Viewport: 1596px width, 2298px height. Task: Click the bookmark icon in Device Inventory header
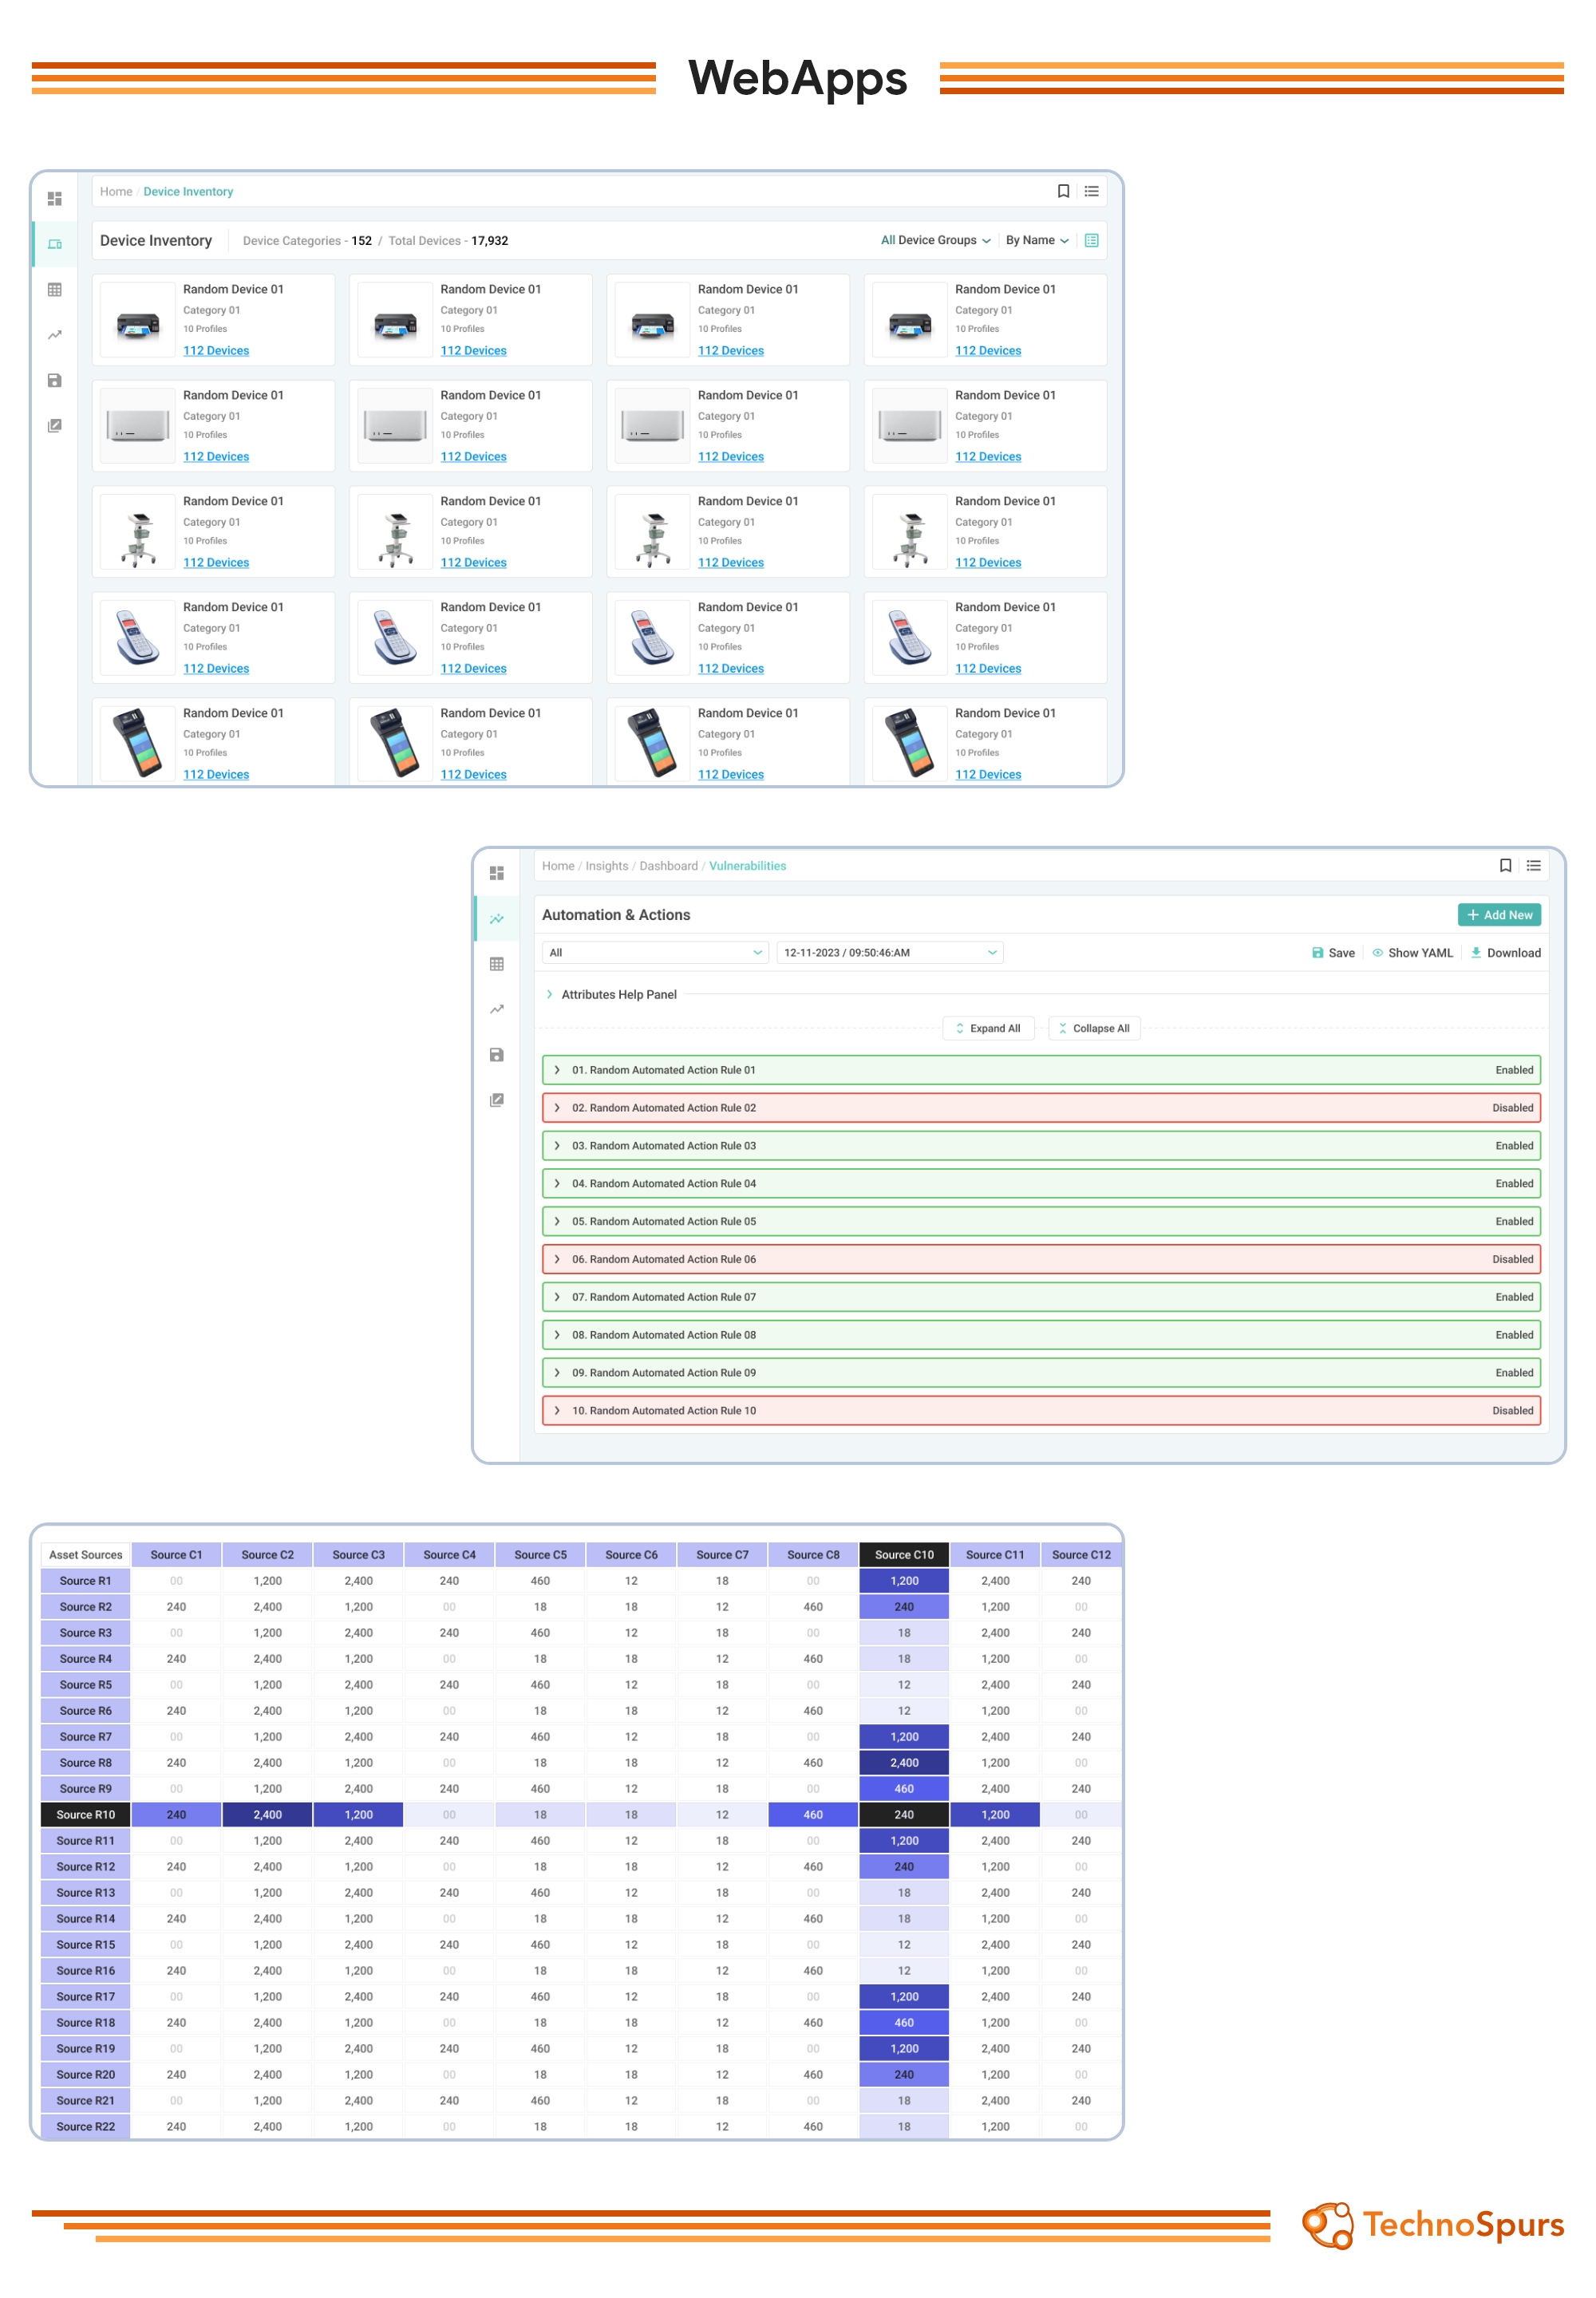click(x=1063, y=191)
